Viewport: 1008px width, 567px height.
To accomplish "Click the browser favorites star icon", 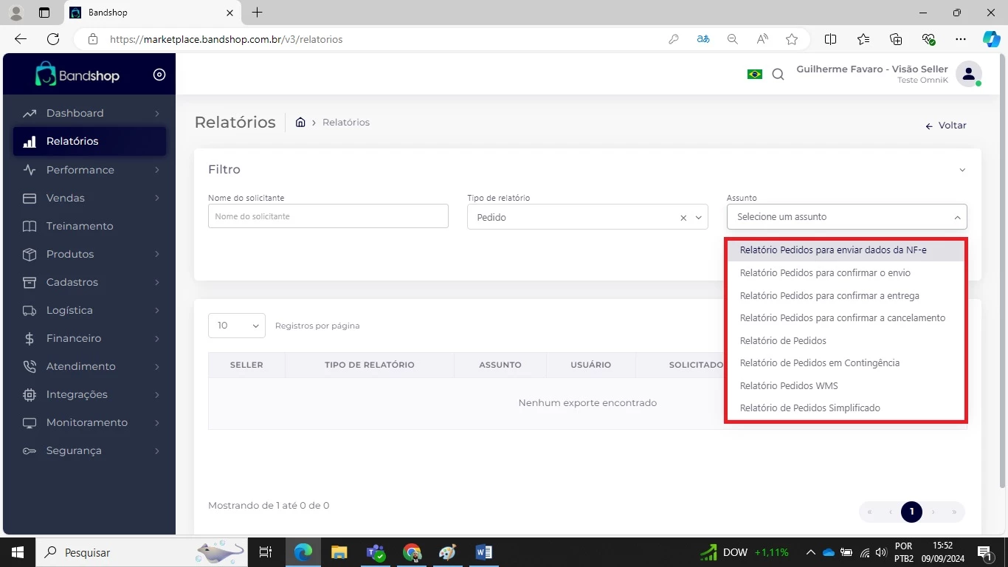I will click(x=792, y=39).
